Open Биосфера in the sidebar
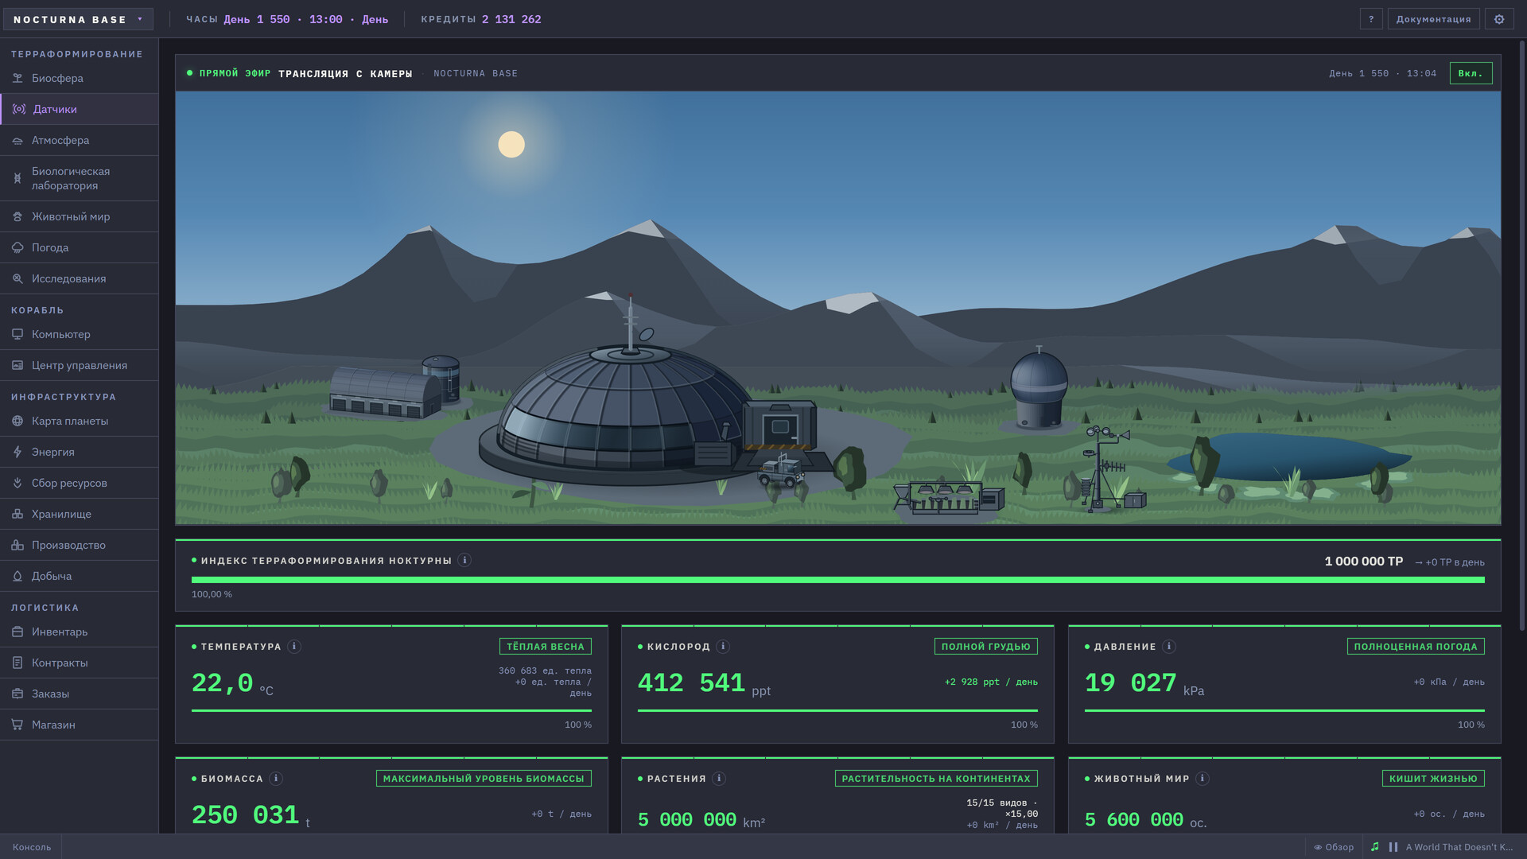Viewport: 1527px width, 859px height. pos(80,78)
